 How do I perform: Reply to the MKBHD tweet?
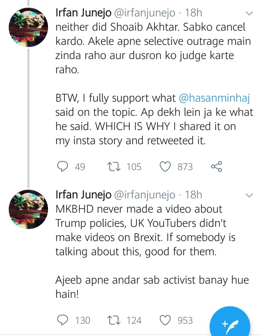62,320
